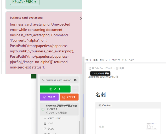
Task: Open the ウィンドウ menu in Evernote
Action: (116, 60)
